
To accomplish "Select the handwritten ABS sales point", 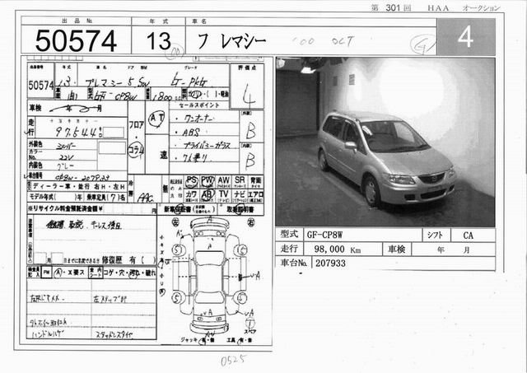I will 191,133.
